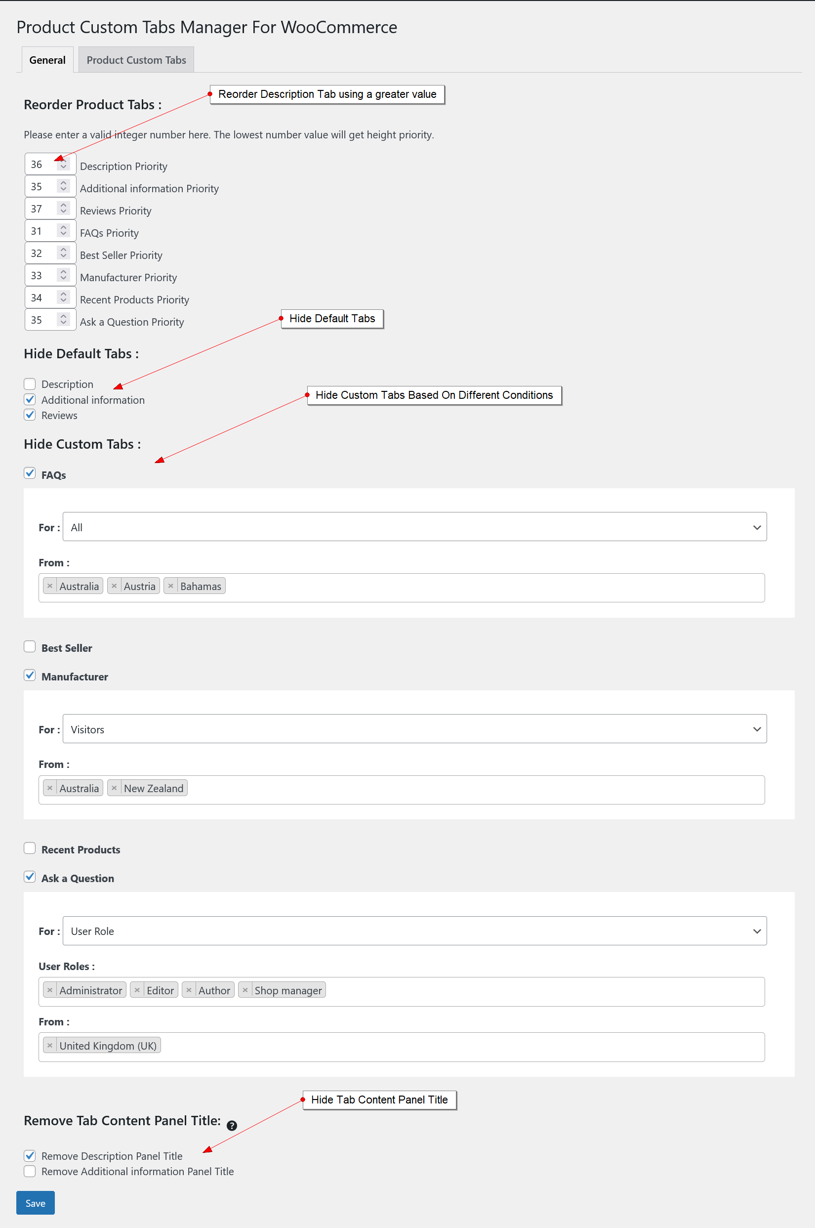Open the Manufacturer For dropdown showing Visitors

414,729
